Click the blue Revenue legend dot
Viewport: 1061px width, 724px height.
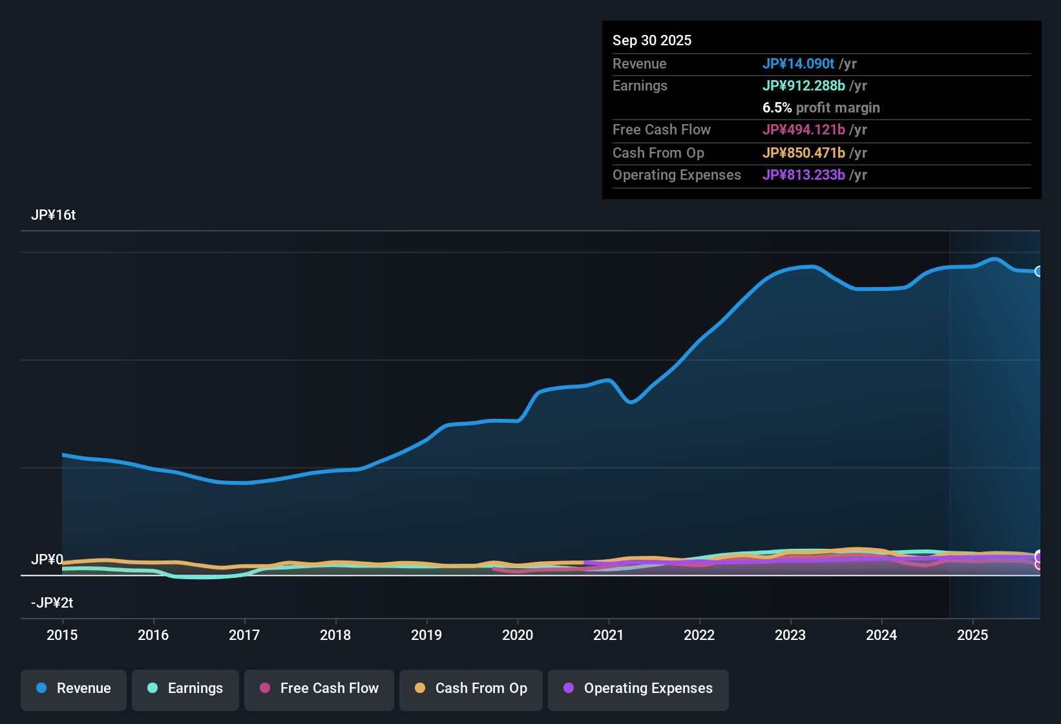pos(41,688)
